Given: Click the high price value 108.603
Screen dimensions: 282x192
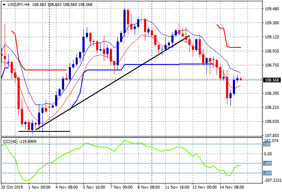Looking at the screenshot, I should (55, 5).
